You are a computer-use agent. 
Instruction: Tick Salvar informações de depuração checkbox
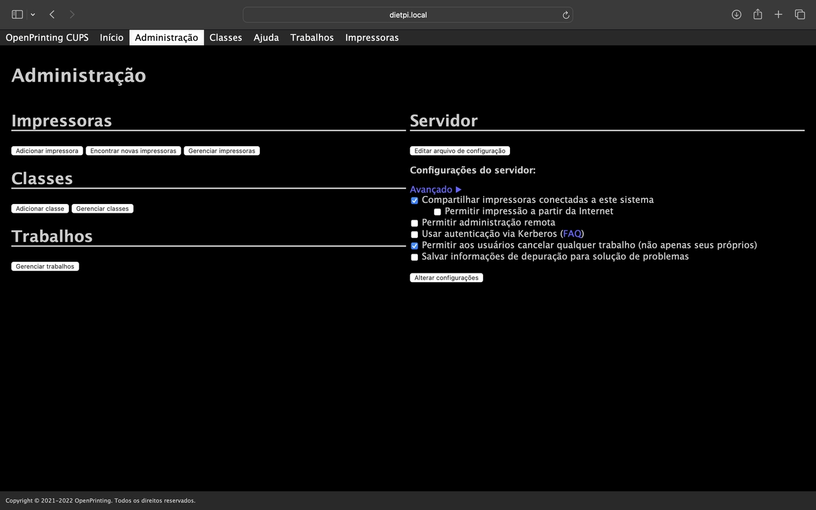click(414, 257)
